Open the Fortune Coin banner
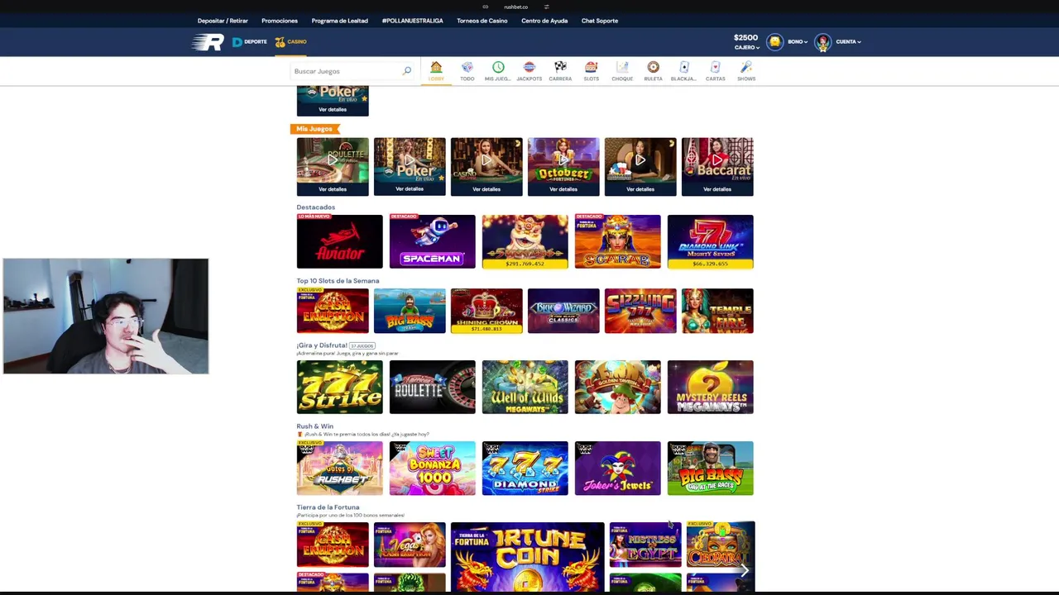This screenshot has height=595, width=1059. click(x=528, y=557)
